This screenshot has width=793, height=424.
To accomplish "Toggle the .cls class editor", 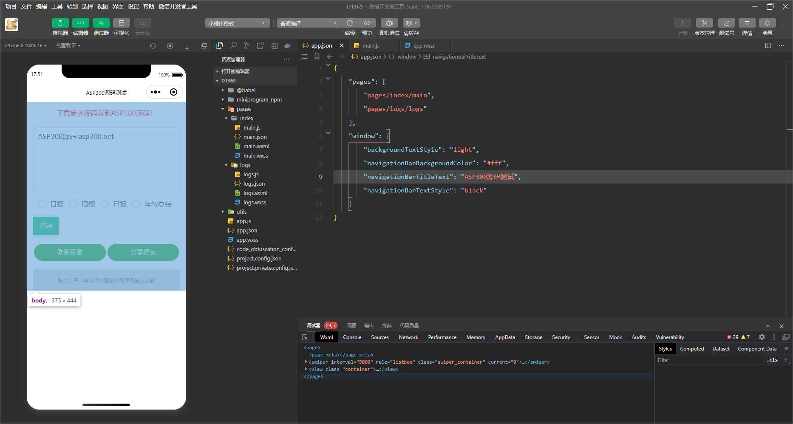I will pyautogui.click(x=772, y=360).
